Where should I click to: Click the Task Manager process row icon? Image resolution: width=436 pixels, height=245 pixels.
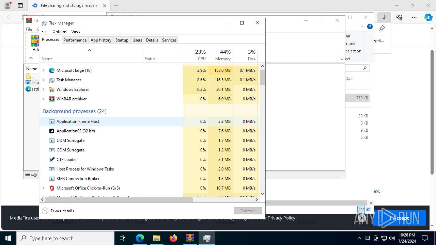[x=52, y=80]
